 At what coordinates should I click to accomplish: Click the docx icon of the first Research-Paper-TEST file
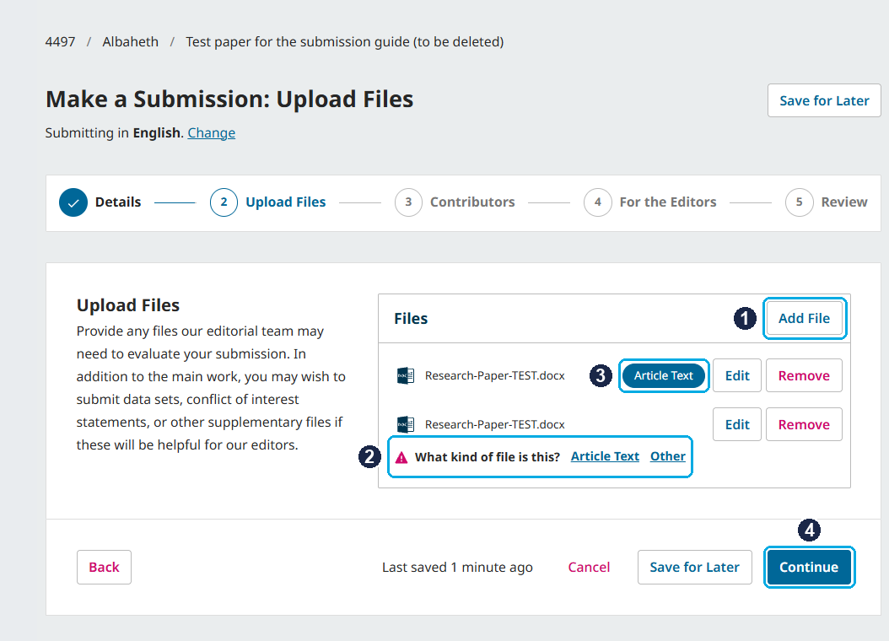click(406, 375)
